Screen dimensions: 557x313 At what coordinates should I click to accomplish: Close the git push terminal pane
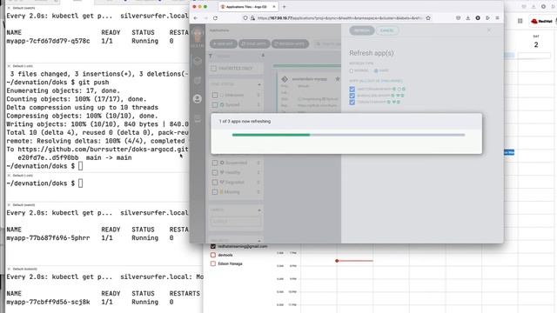[x=9, y=66]
